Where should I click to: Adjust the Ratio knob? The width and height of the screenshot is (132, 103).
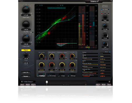tap(52, 65)
